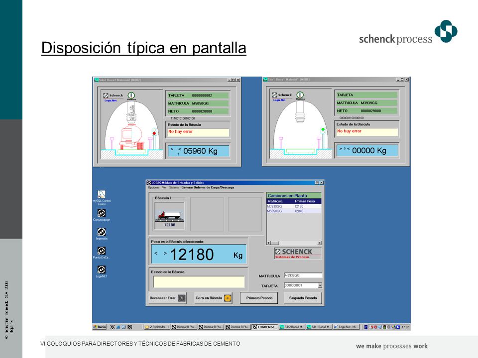Click the SCHENCK Sistemas de Proceso logo
The image size is (478, 358).
click(298, 253)
